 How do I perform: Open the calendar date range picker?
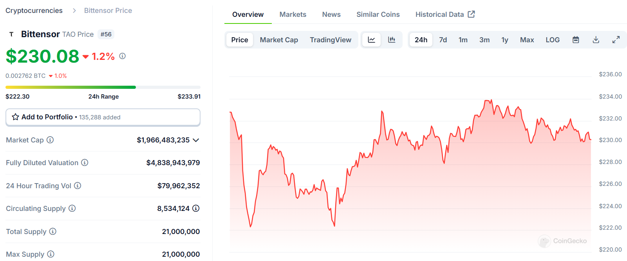pyautogui.click(x=576, y=40)
